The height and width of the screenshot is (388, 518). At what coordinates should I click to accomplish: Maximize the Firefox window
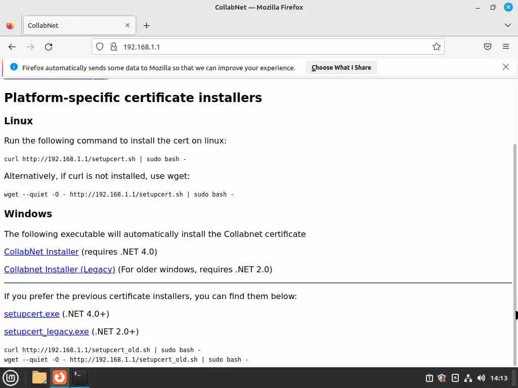coord(493,7)
